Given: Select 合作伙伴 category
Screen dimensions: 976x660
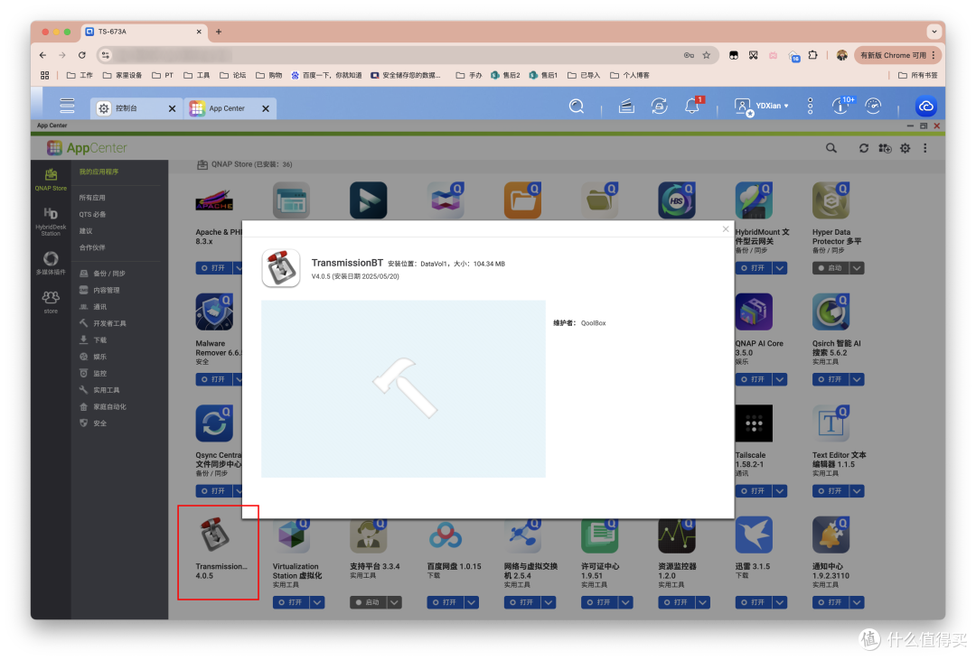Looking at the screenshot, I should (92, 247).
